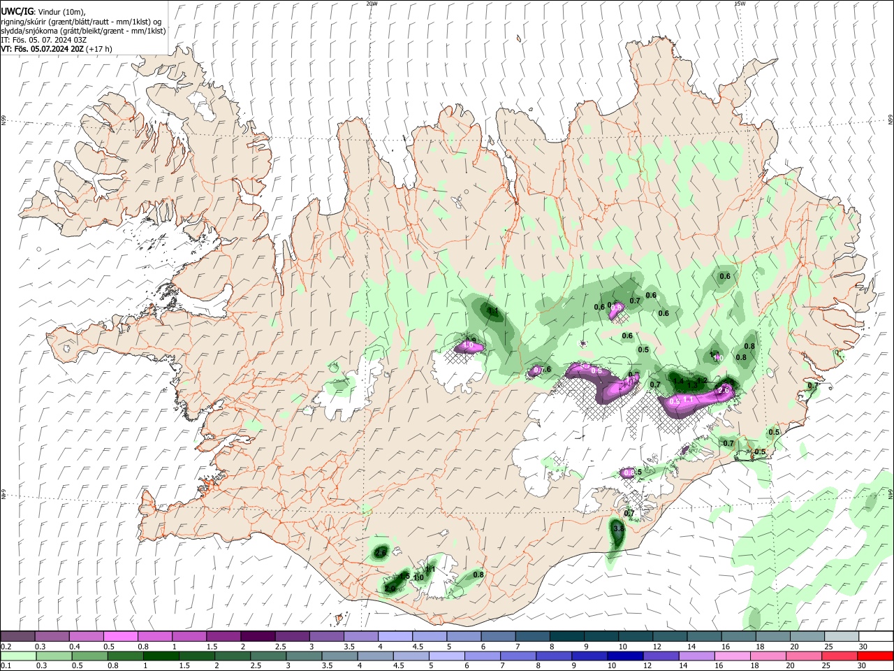The height and width of the screenshot is (671, 894).
Task: Click the grey-green 3 rain legend swatch
Action: pyautogui.click(x=304, y=656)
